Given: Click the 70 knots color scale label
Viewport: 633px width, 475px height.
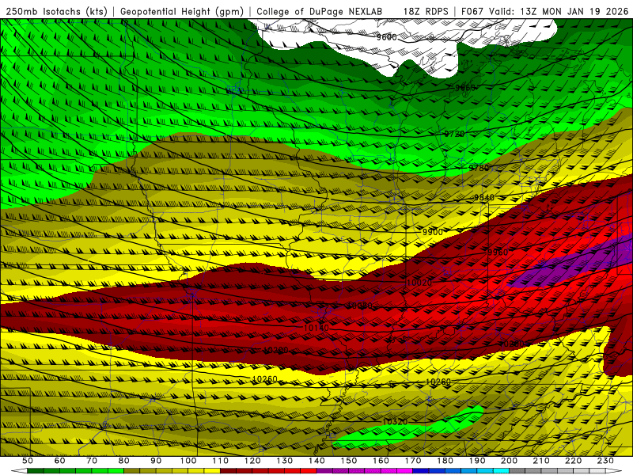Looking at the screenshot, I should pos(92,461).
